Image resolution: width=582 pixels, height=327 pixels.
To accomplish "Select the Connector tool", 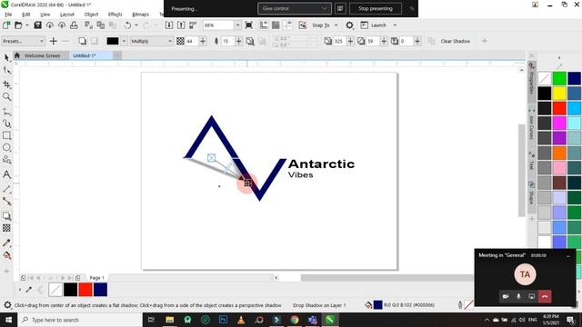I will [6, 202].
